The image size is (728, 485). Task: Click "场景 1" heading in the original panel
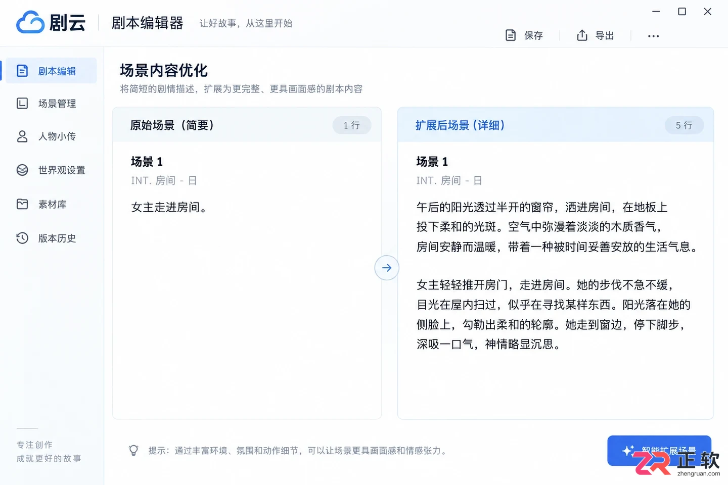coord(147,162)
